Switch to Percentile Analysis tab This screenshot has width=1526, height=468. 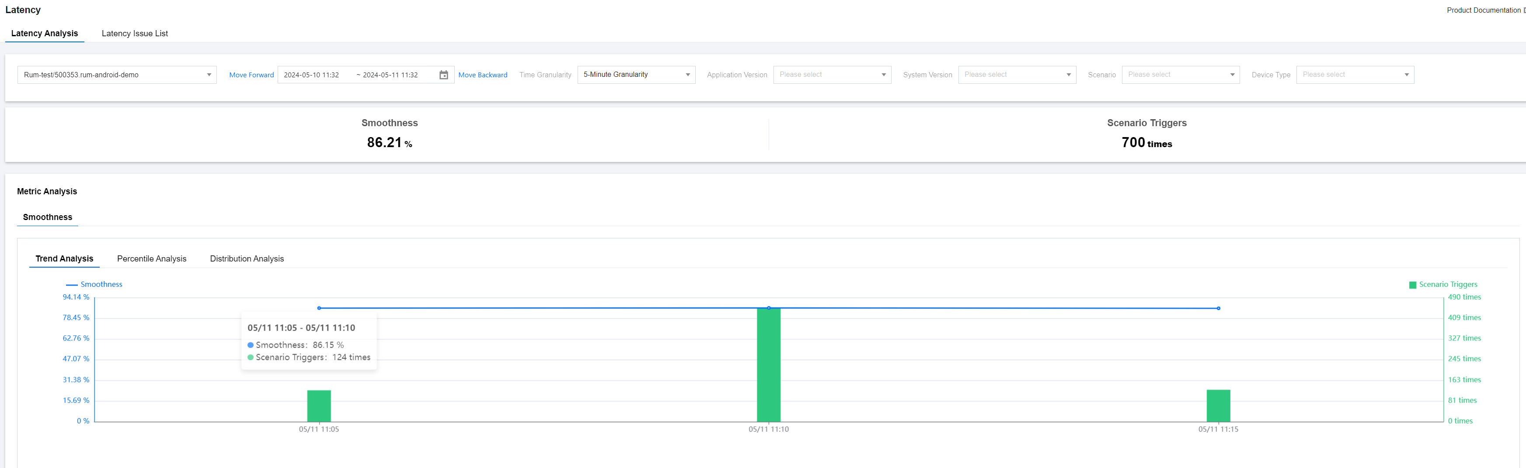click(x=152, y=258)
